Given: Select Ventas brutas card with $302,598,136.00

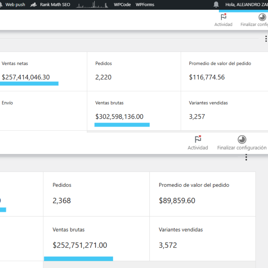Looking at the screenshot, I should click(134, 111).
